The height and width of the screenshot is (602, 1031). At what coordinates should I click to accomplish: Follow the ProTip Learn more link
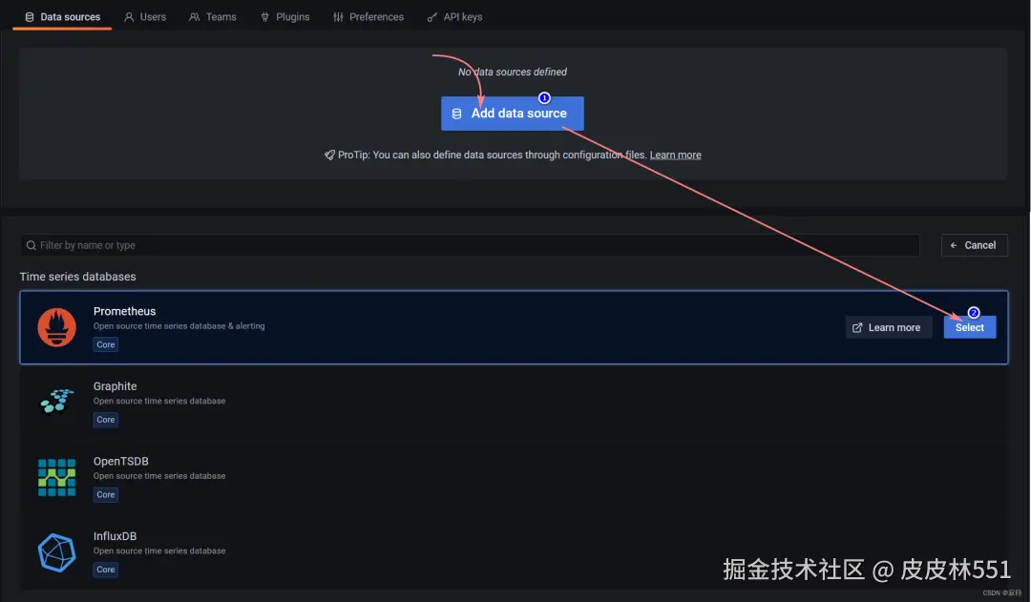pyautogui.click(x=675, y=156)
